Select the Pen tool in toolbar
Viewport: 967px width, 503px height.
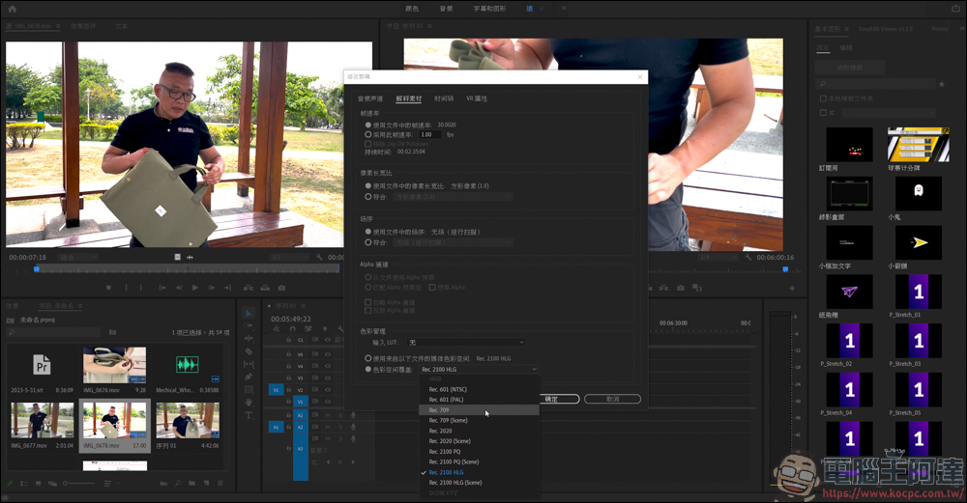point(249,377)
